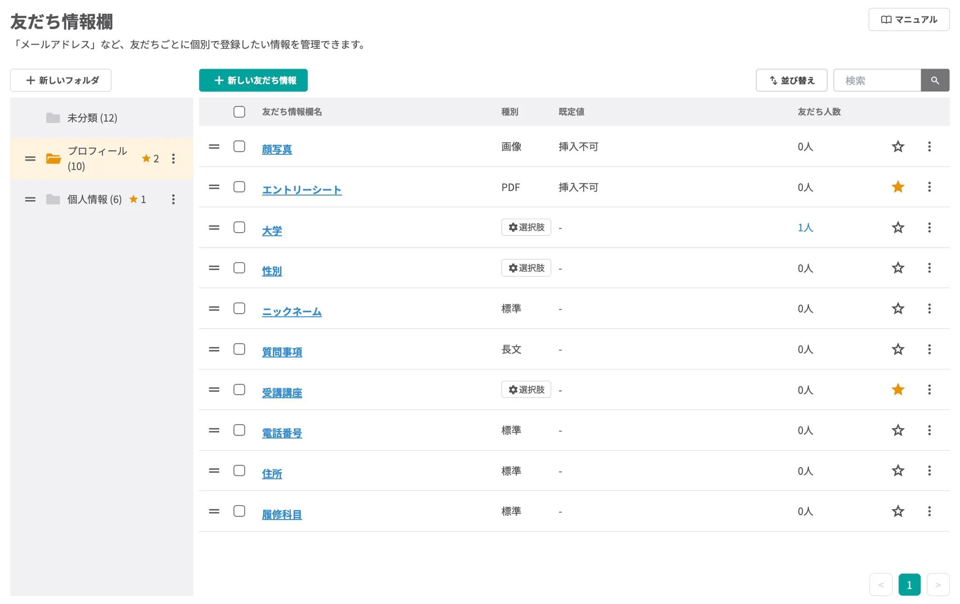Select the 未分類 folder
960x604 pixels.
click(91, 118)
